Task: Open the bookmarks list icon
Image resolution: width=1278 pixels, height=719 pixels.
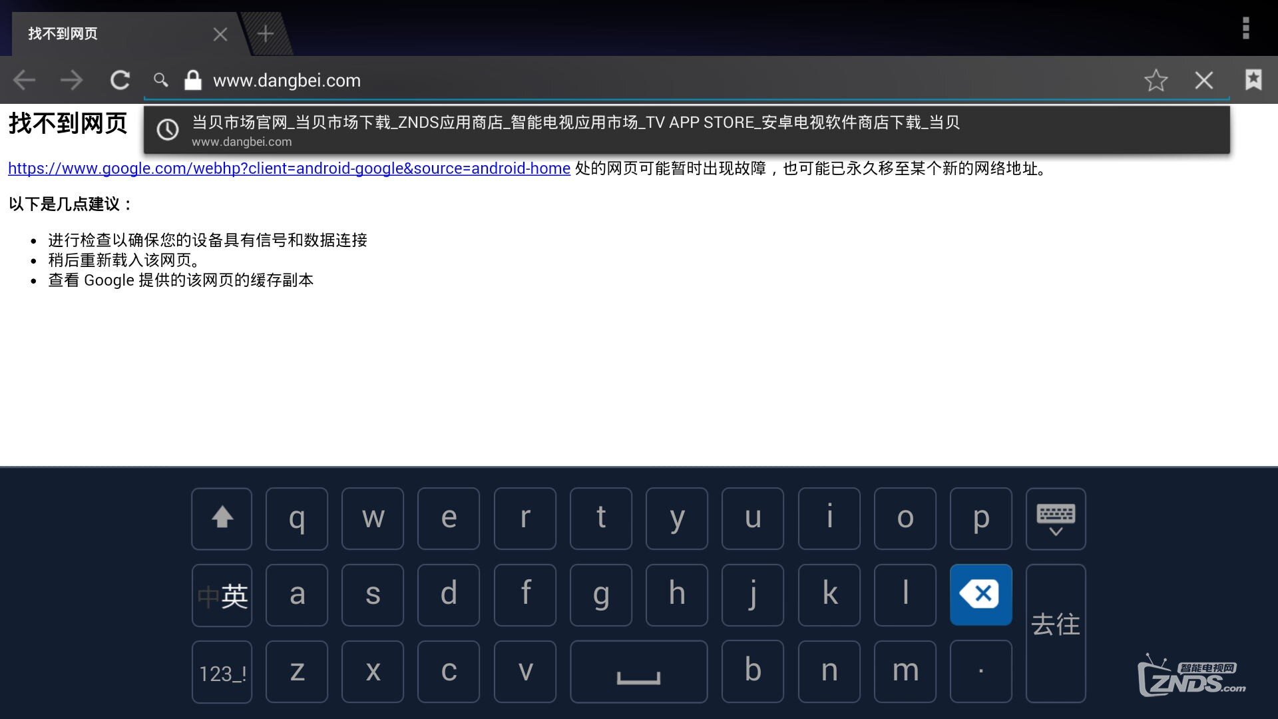Action: [x=1253, y=80]
